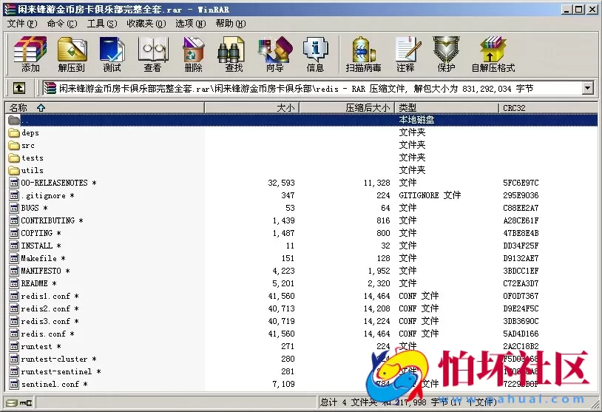Select the .gitignore file row
The height and width of the screenshot is (412, 602).
click(x=302, y=195)
